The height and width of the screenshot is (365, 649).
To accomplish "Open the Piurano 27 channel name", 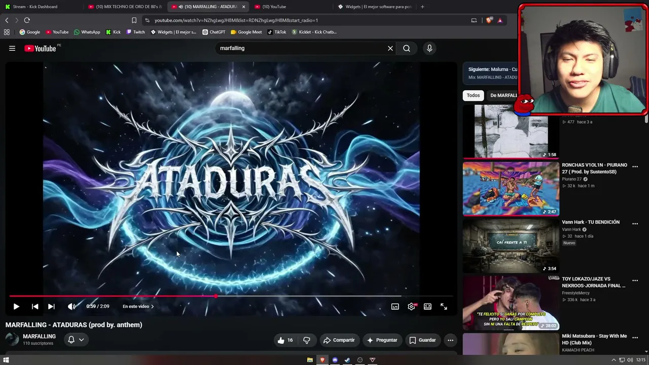I will (571, 179).
